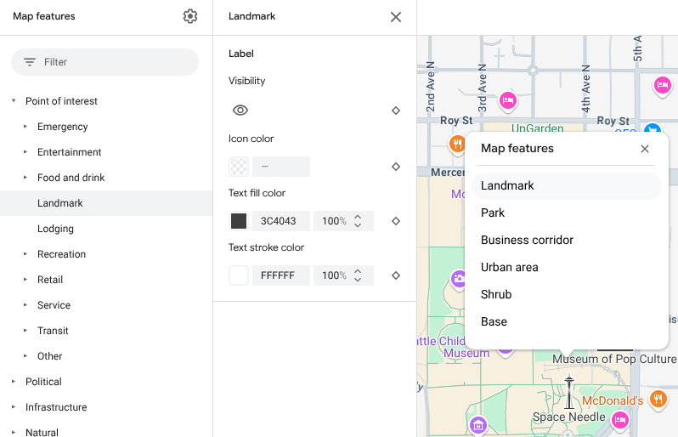This screenshot has height=437, width=678.
Task: Expand the Political category
Action: (x=14, y=382)
